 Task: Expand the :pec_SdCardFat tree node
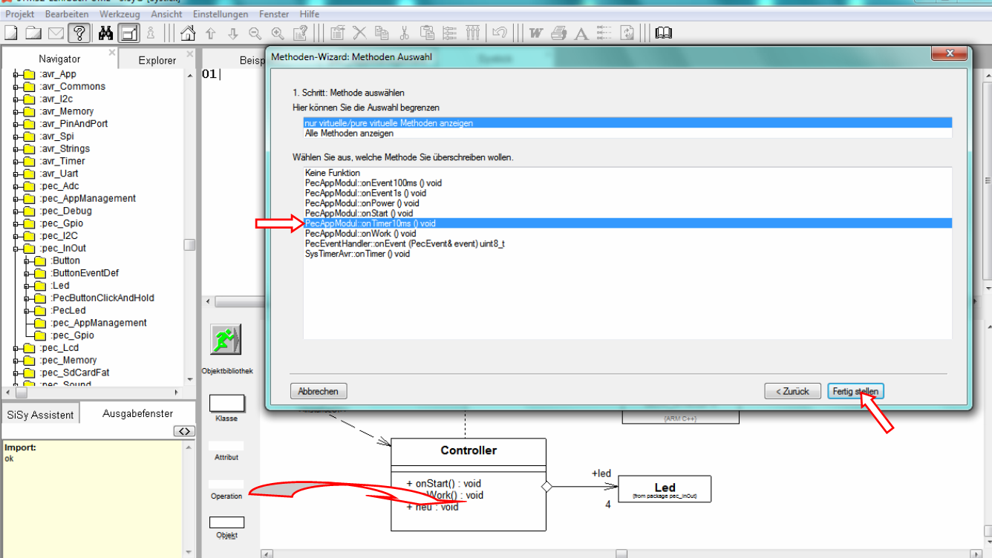[15, 372]
